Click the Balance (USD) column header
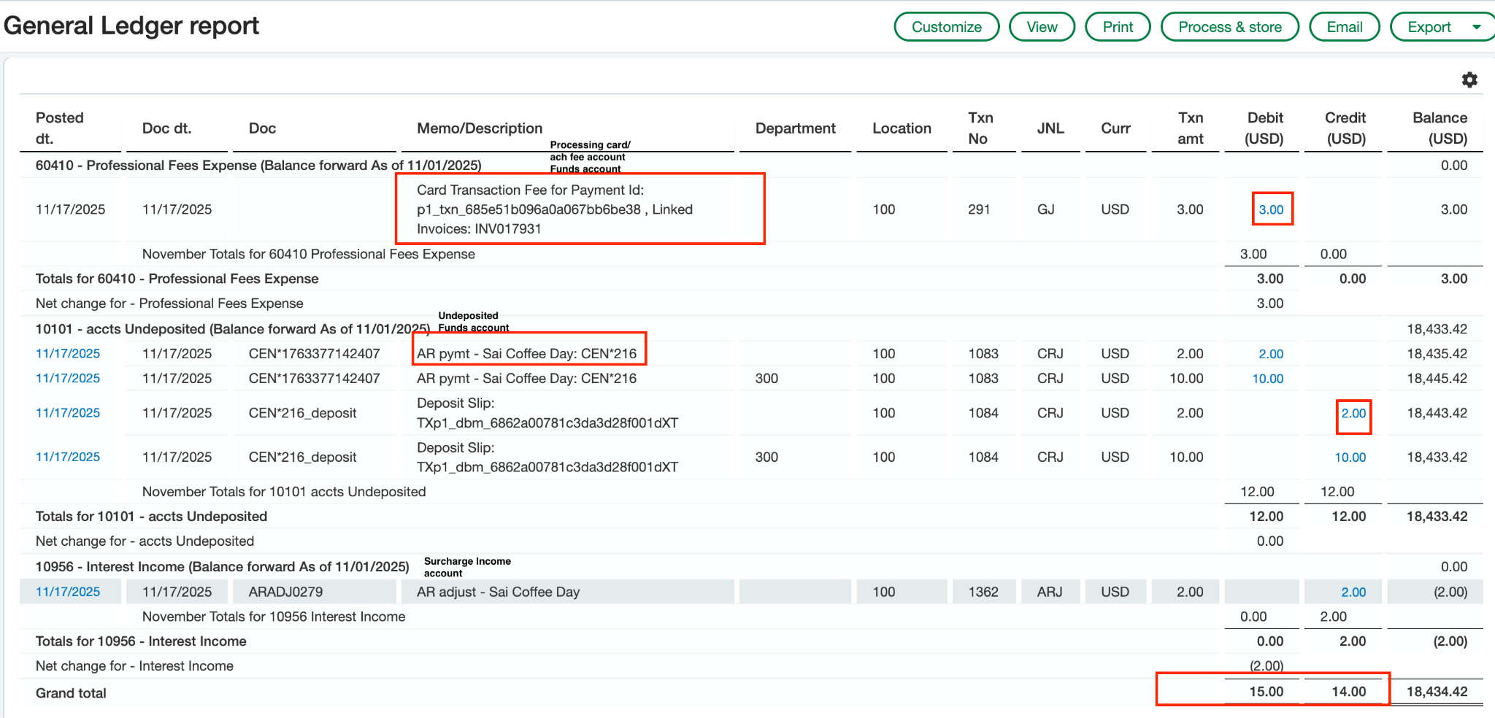The image size is (1495, 718). (1439, 128)
